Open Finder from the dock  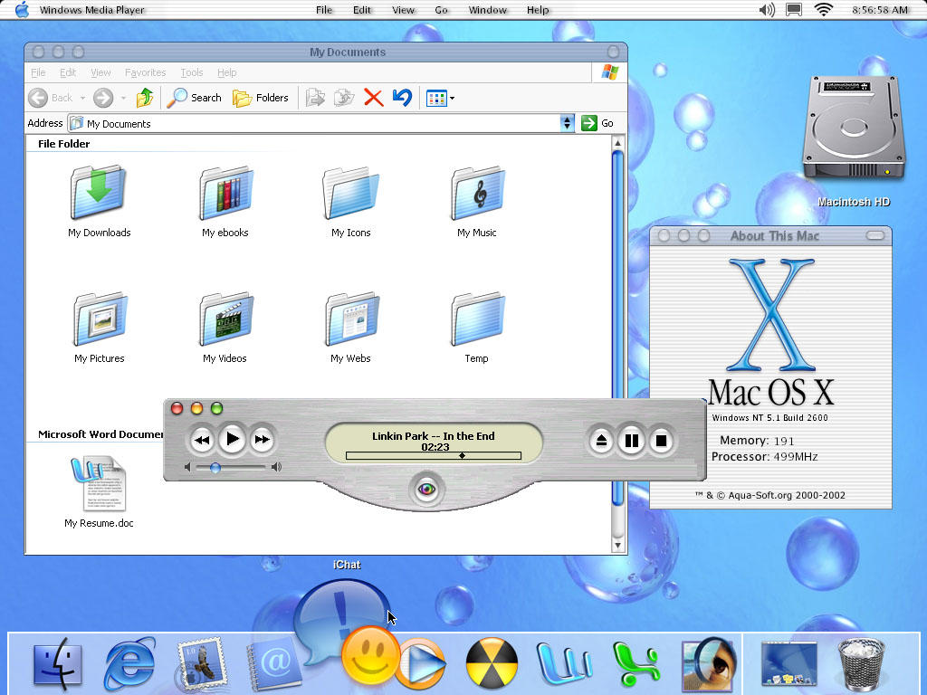(x=57, y=664)
